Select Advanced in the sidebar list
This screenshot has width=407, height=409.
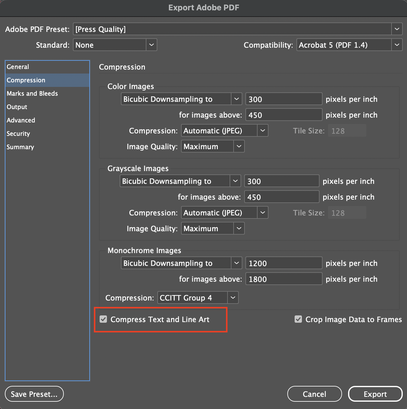click(47, 120)
